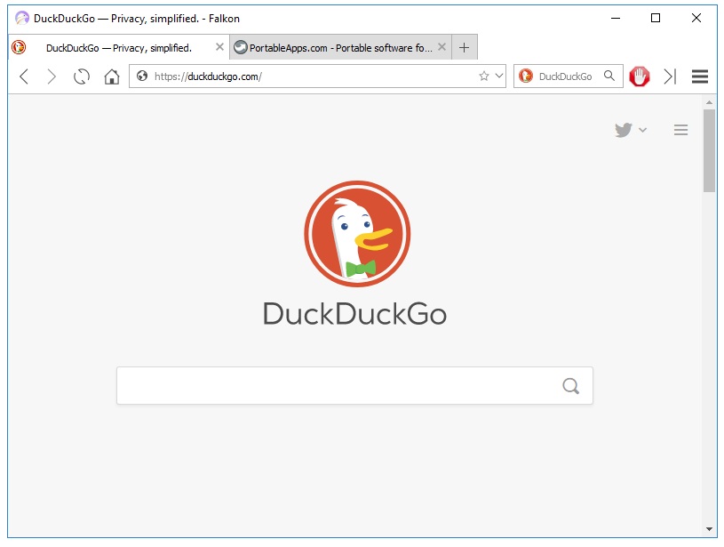
Task: Click the DuckDuckGo search input field
Action: (x=338, y=386)
